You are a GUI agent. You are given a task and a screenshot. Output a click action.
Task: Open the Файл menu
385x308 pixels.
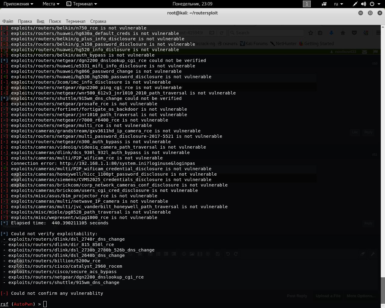pos(8,21)
